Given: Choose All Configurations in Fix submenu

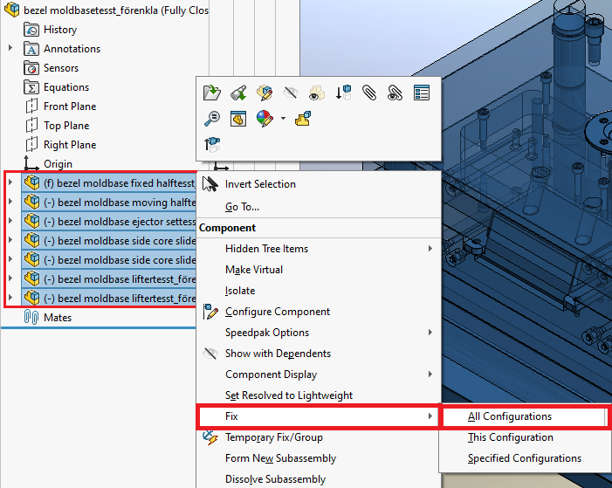Looking at the screenshot, I should (510, 416).
